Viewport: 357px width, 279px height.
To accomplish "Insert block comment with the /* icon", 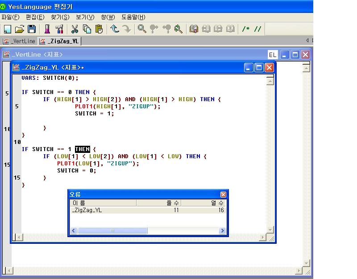I will point(246,29).
